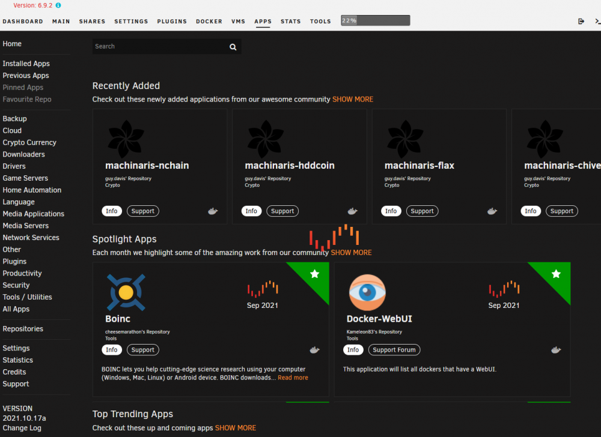Go to Home in sidebar
Screen dimensions: 601x437
coord(12,44)
